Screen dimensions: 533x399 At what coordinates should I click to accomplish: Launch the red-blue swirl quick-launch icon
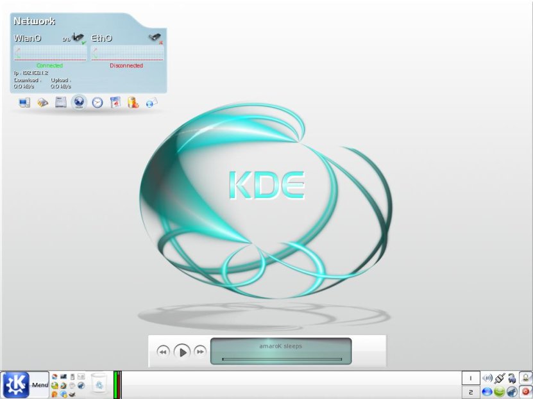[x=55, y=377]
